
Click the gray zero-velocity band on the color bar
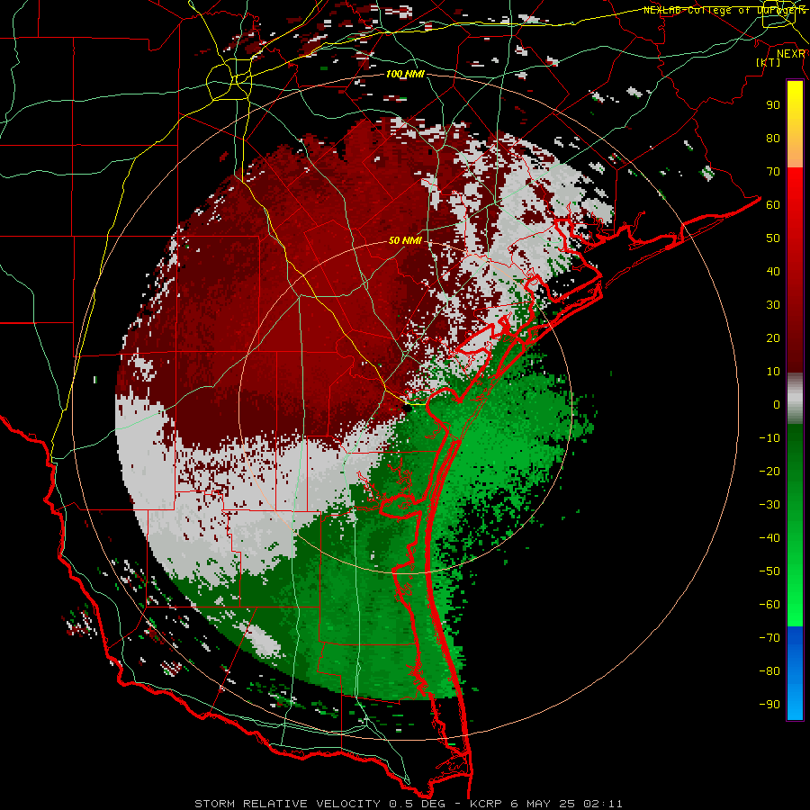[795, 400]
